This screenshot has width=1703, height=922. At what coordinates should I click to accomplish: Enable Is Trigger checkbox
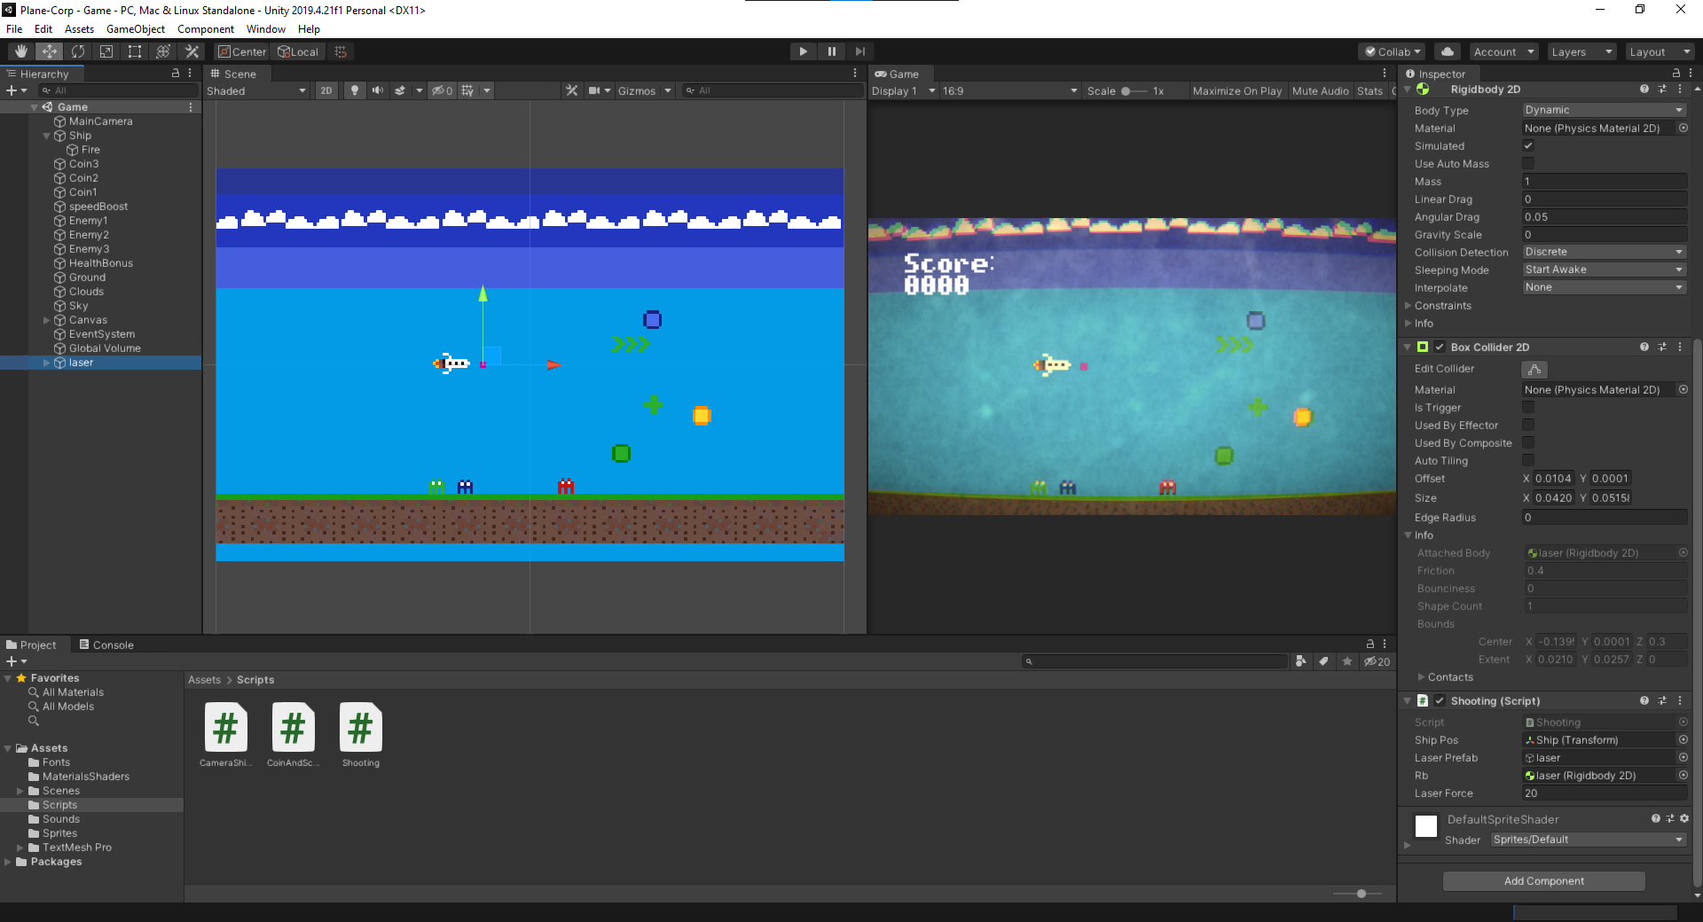1528,407
